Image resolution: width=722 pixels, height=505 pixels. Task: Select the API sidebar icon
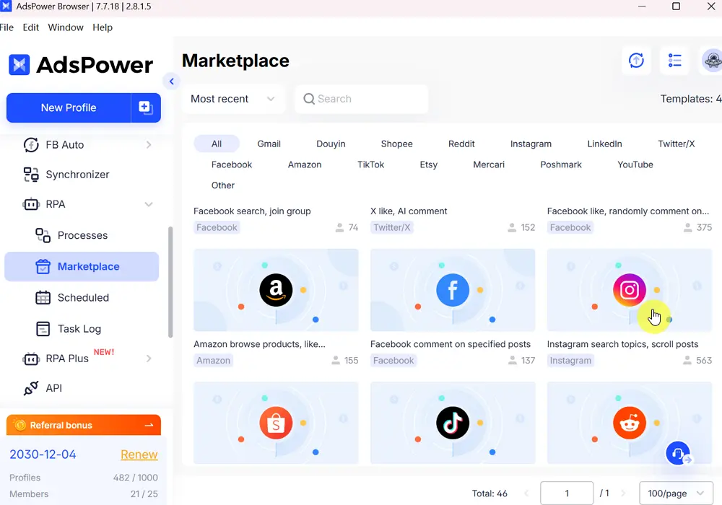coord(32,388)
